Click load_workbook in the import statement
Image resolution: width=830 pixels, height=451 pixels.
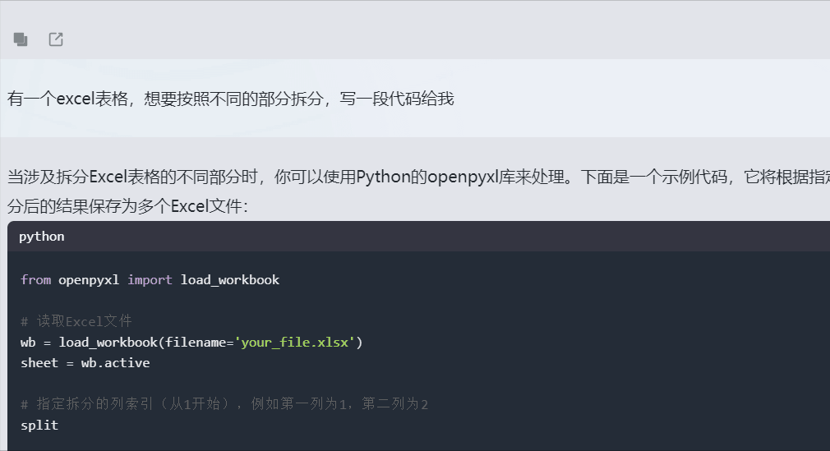pos(230,280)
